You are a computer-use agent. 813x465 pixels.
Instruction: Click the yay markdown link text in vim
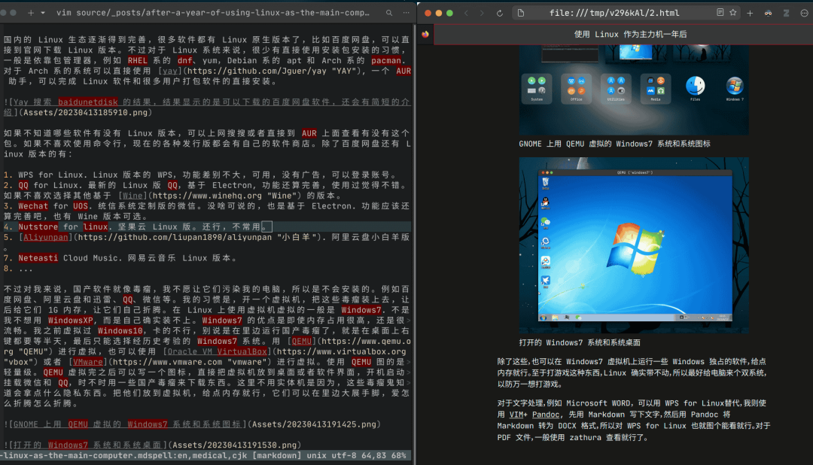(169, 71)
